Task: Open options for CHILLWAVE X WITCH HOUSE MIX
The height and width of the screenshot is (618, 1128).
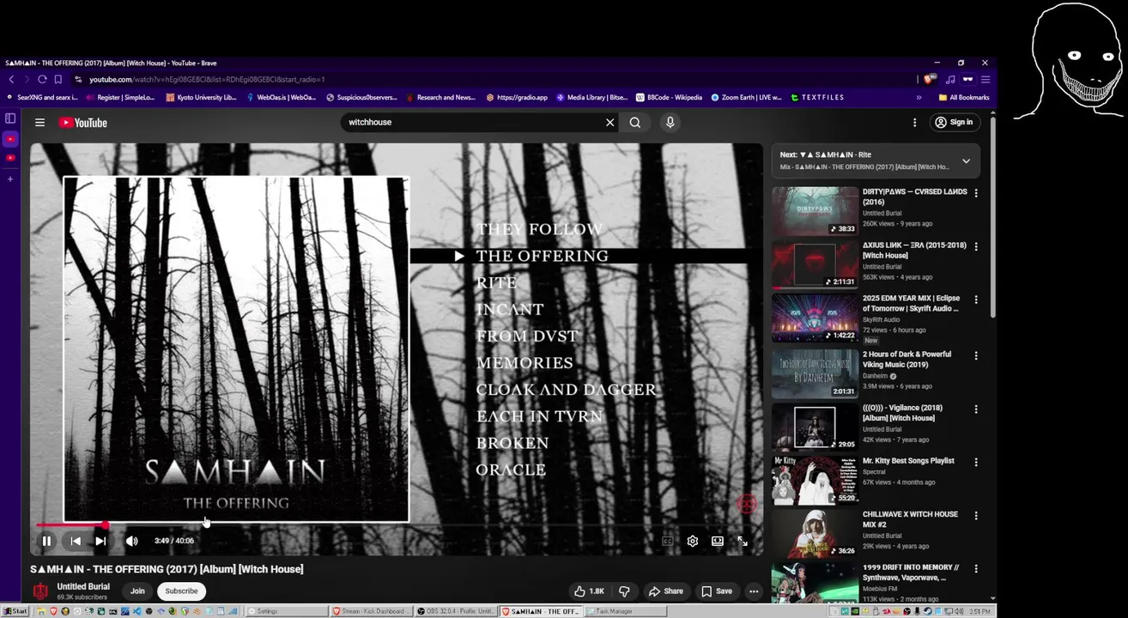Action: (x=976, y=516)
